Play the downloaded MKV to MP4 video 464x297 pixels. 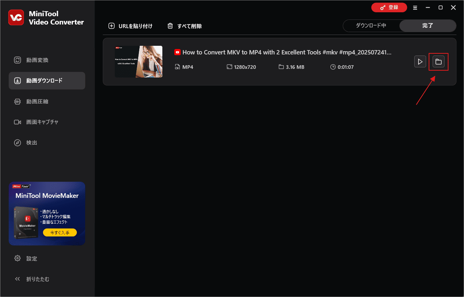(420, 62)
